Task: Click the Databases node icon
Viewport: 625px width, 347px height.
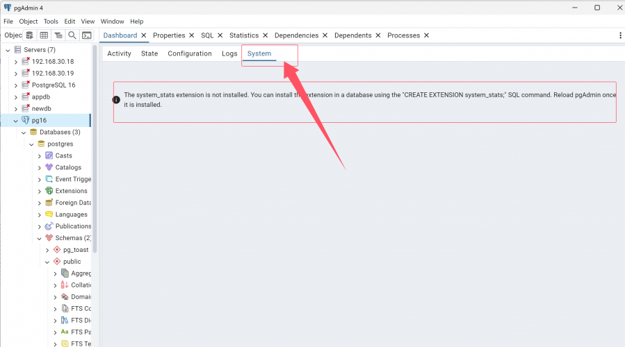Action: [33, 132]
